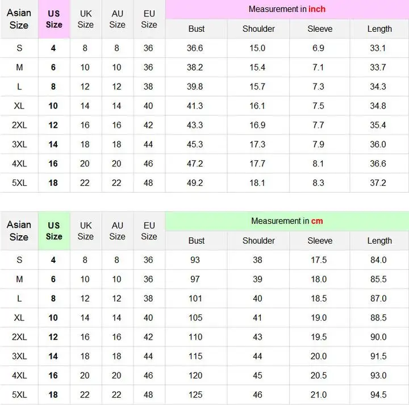409x405 pixels.
Task: Click Length 88.5 in the cm table
Action: (x=378, y=318)
